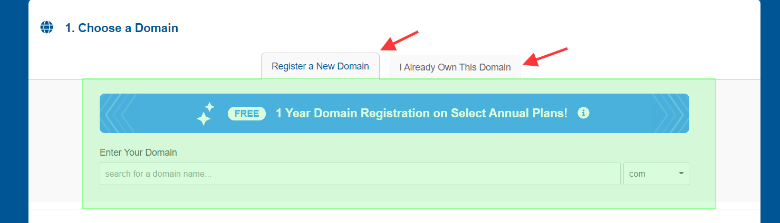The image size is (780, 223).
Task: Click the globe icon beside Choose a Domain
Action: pyautogui.click(x=47, y=27)
